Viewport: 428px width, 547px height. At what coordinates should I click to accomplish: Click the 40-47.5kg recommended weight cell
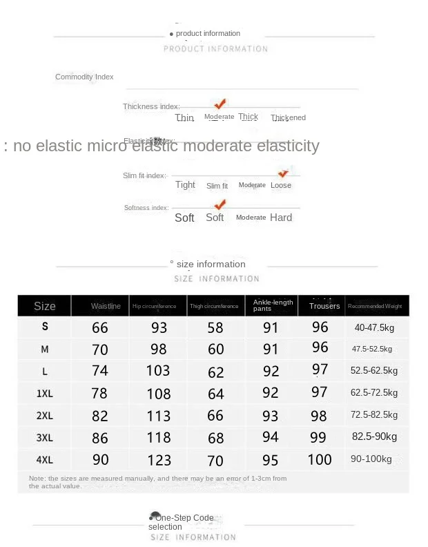[374, 327]
